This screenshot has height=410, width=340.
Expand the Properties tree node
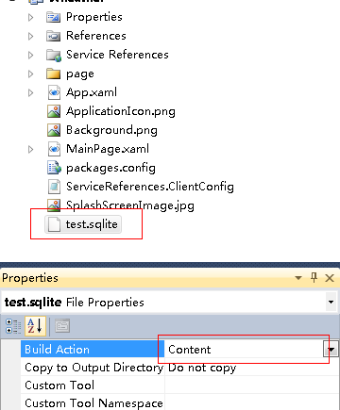click(x=30, y=17)
